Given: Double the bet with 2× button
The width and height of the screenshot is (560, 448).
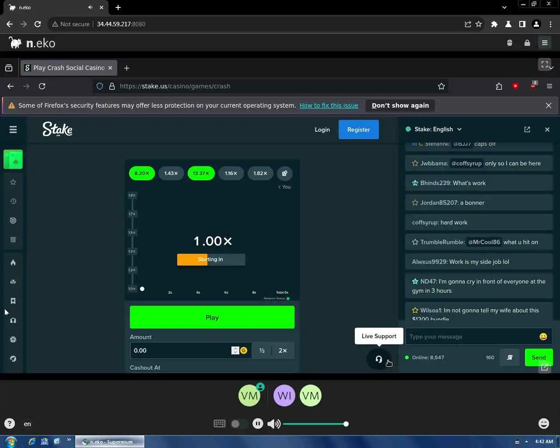Looking at the screenshot, I should (x=283, y=350).
